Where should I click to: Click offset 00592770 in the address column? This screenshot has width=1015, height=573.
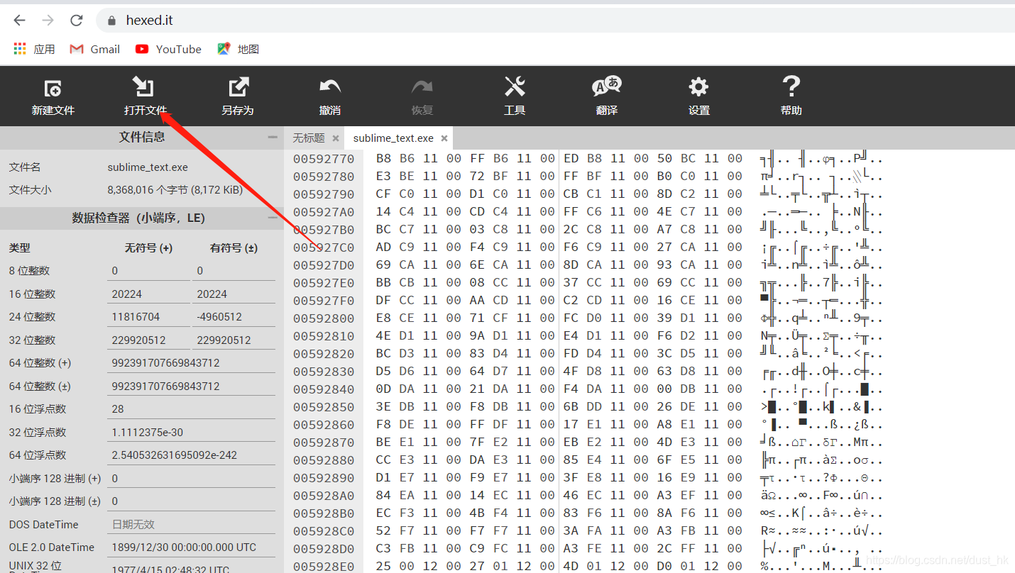click(324, 159)
